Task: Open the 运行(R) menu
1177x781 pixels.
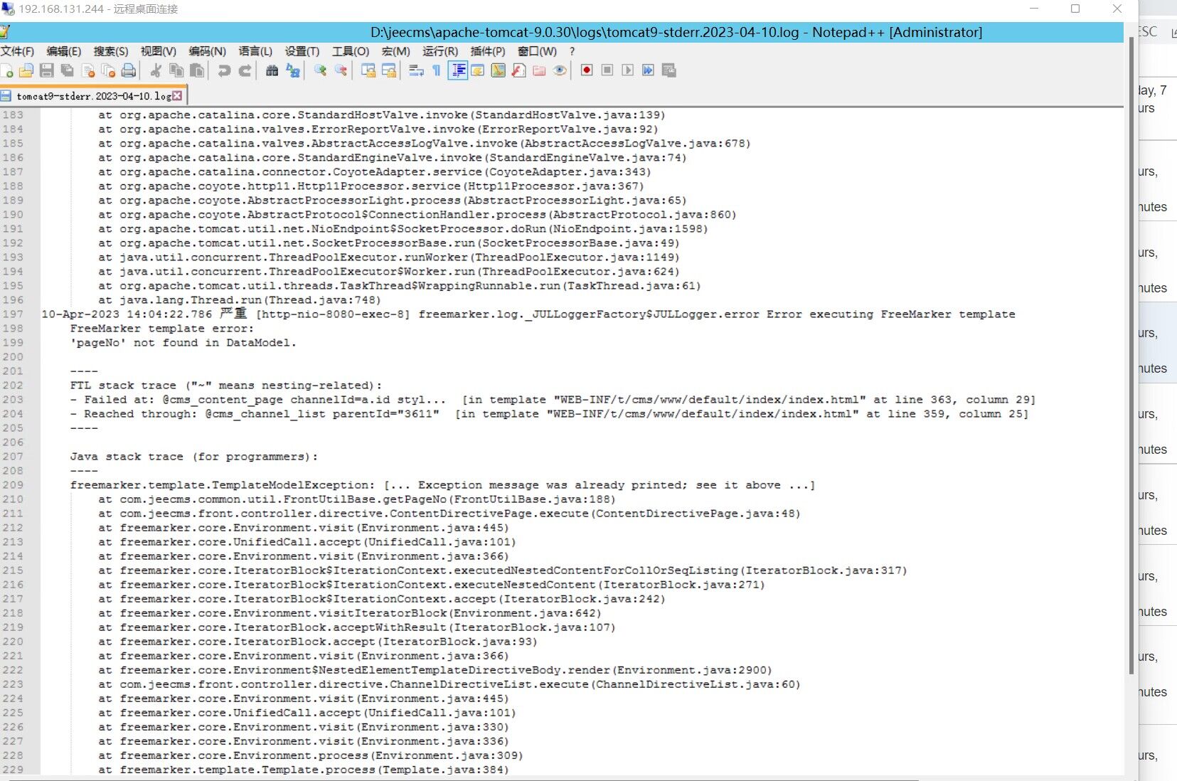Action: pos(440,51)
